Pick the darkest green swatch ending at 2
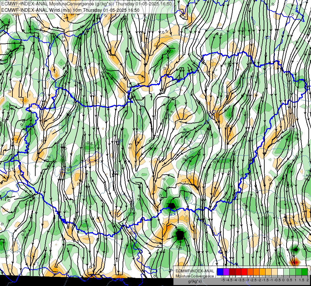The height and width of the screenshot is (286, 311). tap(305, 272)
